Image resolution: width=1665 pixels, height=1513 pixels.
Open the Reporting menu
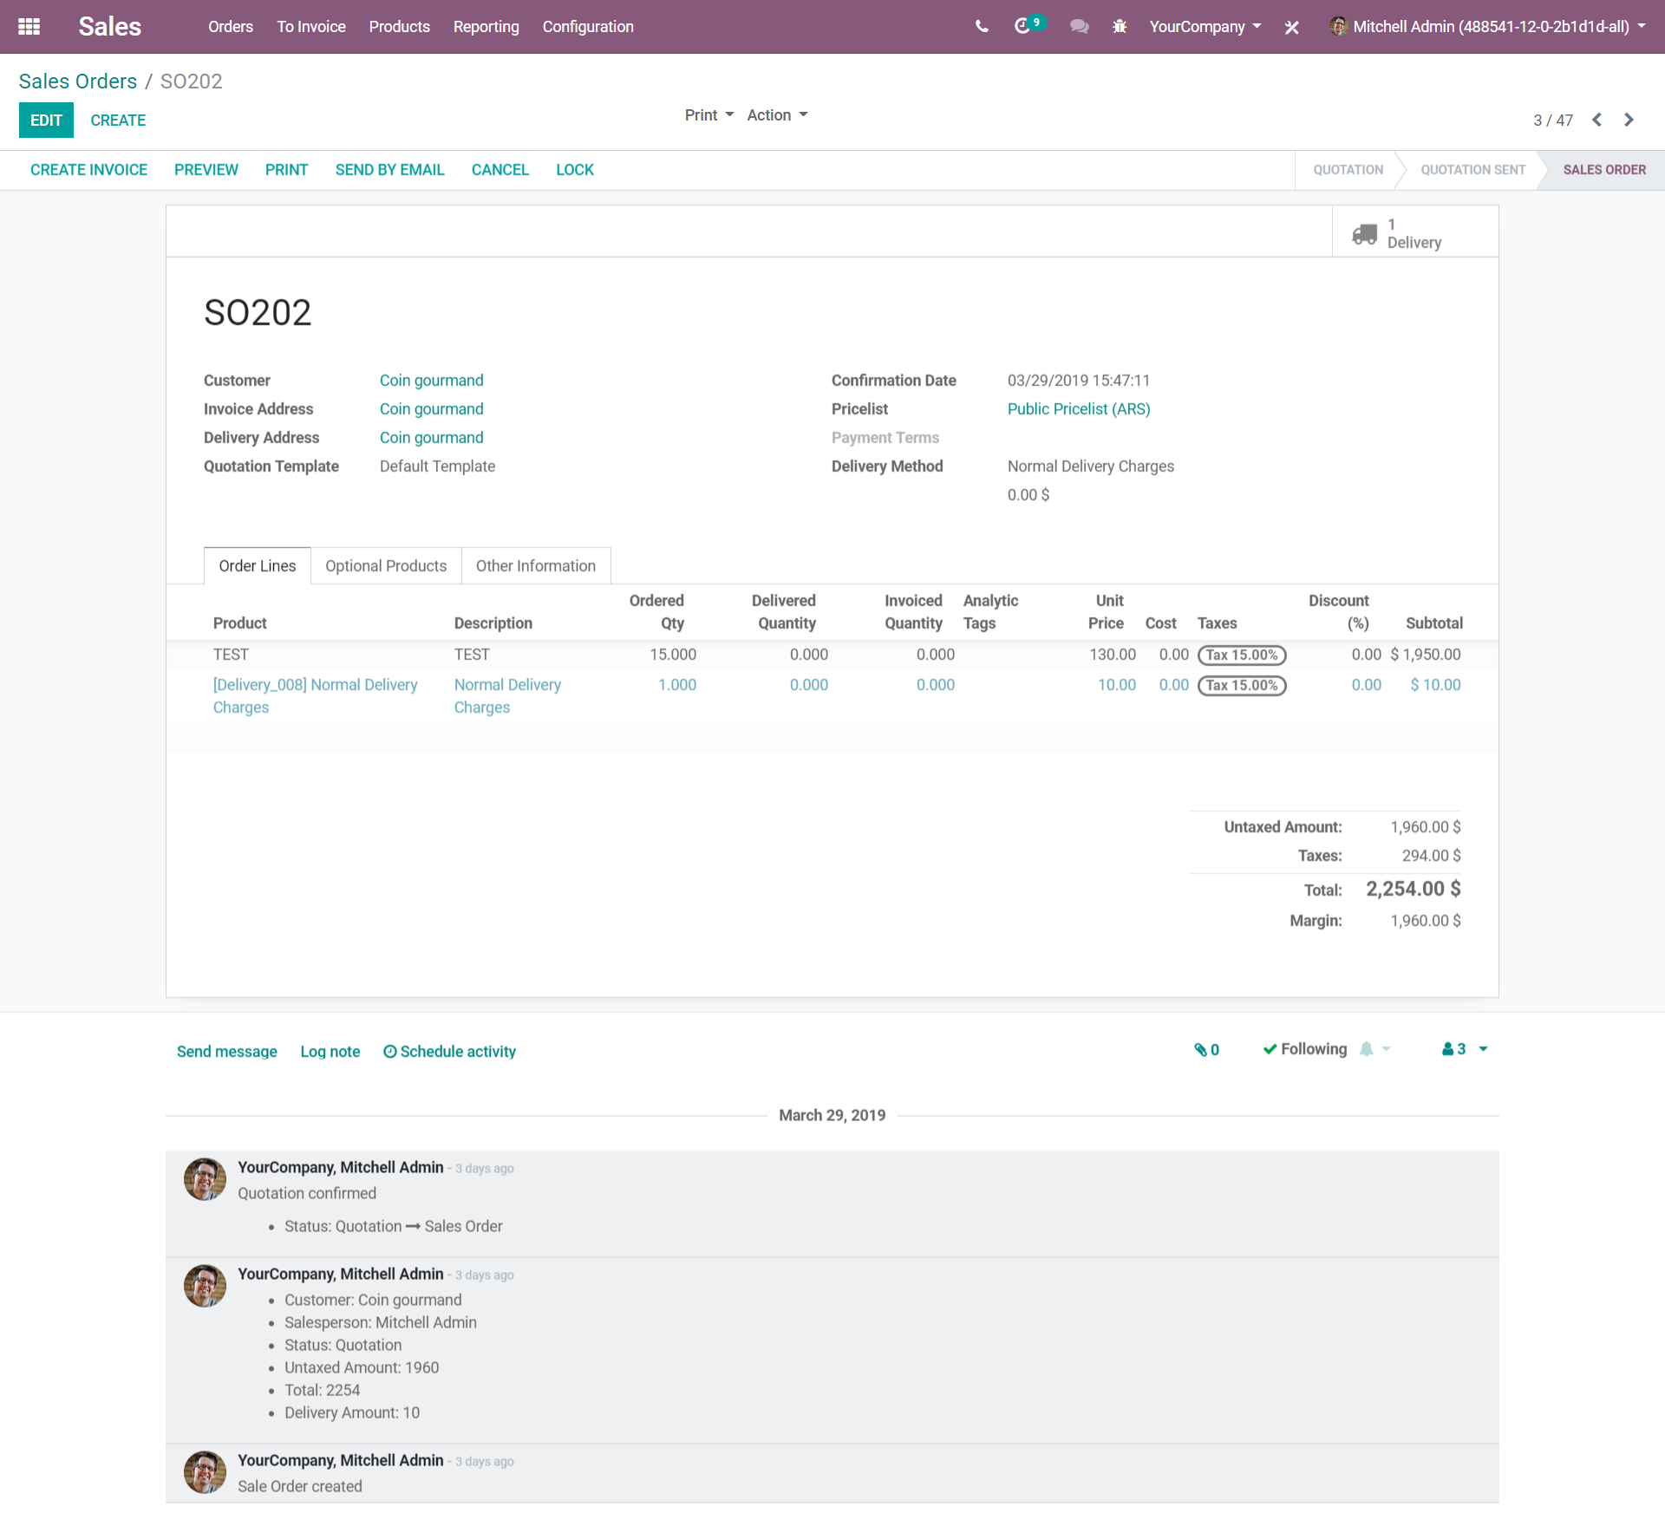[x=486, y=27]
